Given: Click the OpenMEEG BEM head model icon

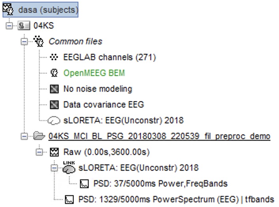Looking at the screenshot, I should coord(54,73).
